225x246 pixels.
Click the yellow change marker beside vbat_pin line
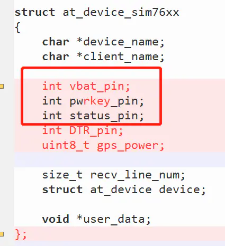click(2, 86)
